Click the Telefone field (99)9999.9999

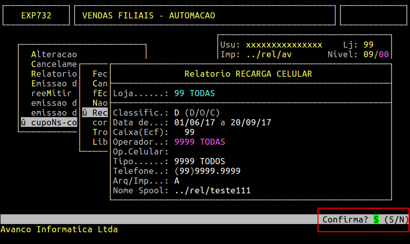point(207,171)
